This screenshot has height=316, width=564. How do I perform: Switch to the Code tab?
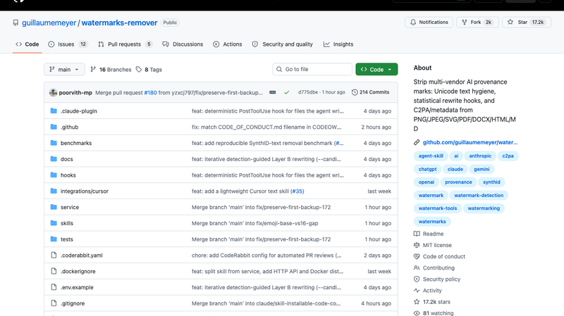pos(27,44)
